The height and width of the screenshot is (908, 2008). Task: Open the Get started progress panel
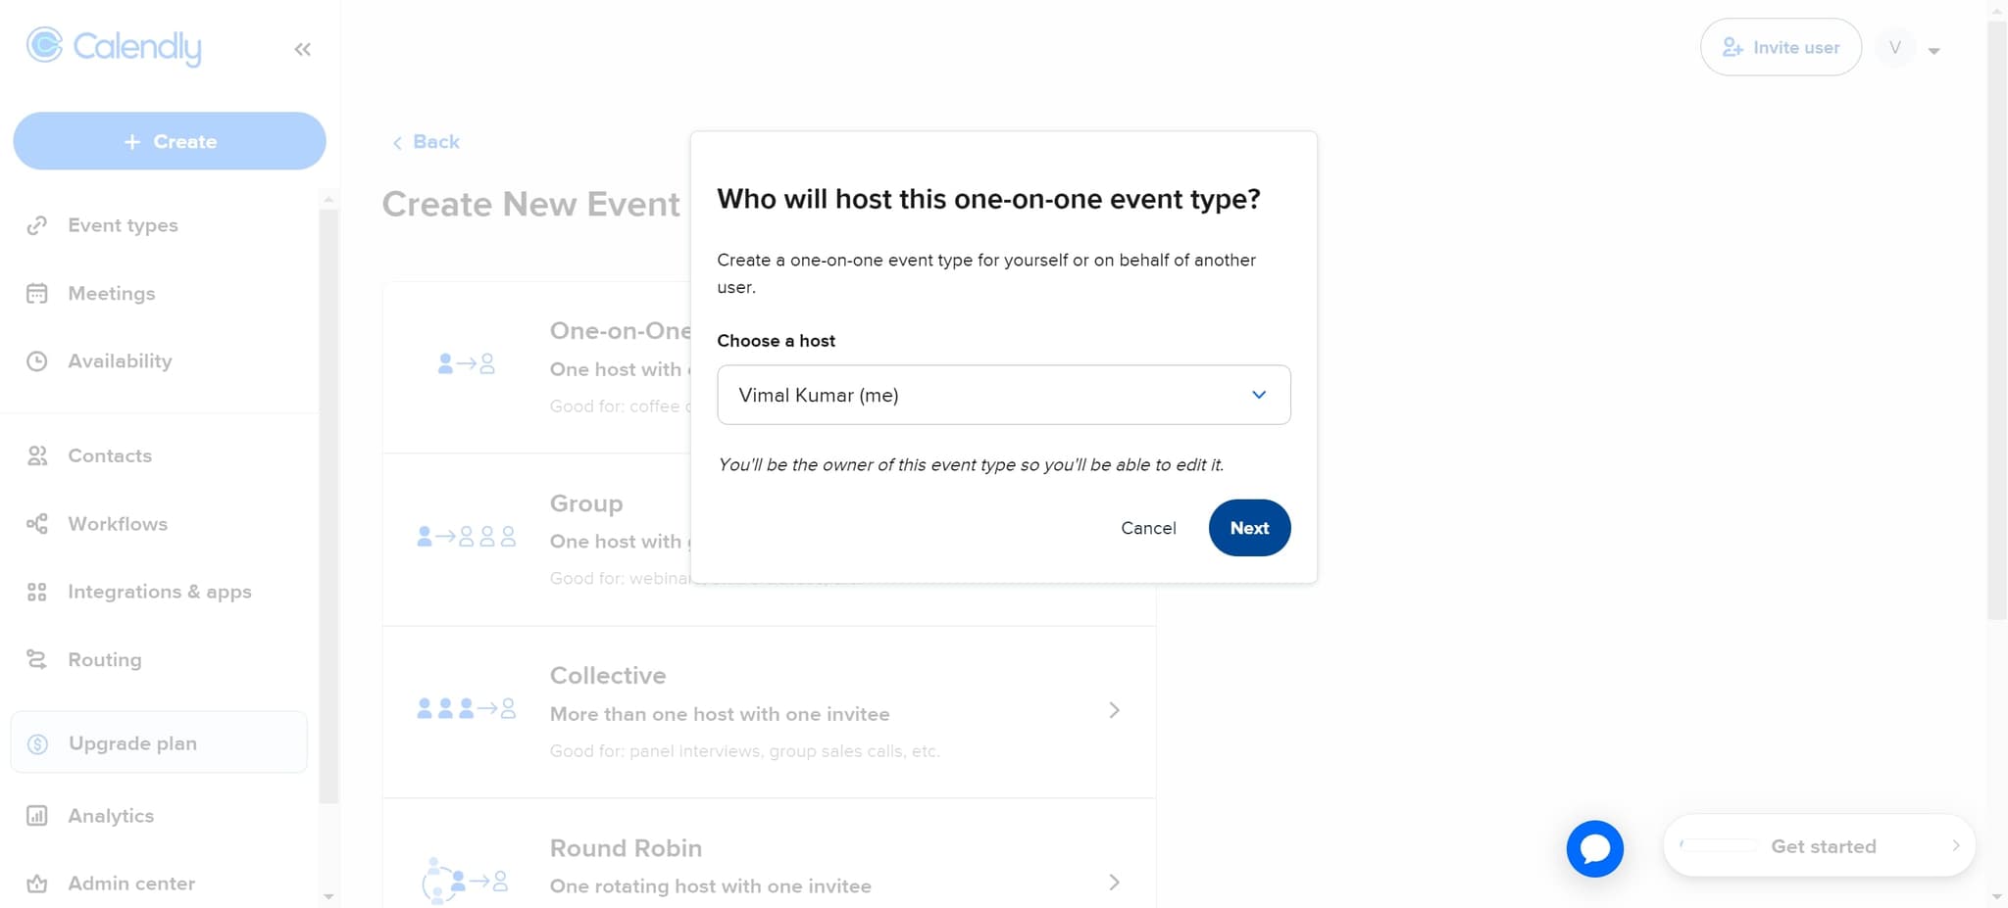[1819, 846]
